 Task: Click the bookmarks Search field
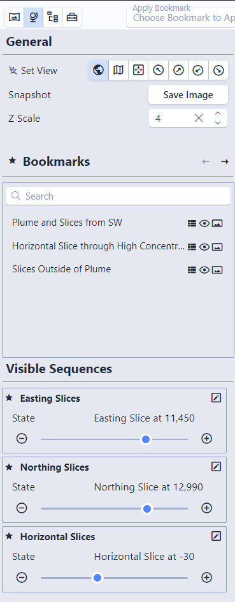[118, 196]
